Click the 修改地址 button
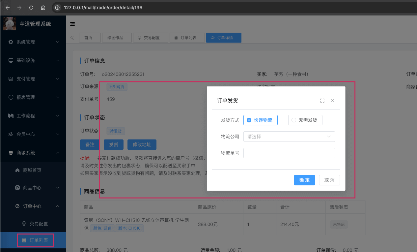417x252 pixels. coord(142,144)
